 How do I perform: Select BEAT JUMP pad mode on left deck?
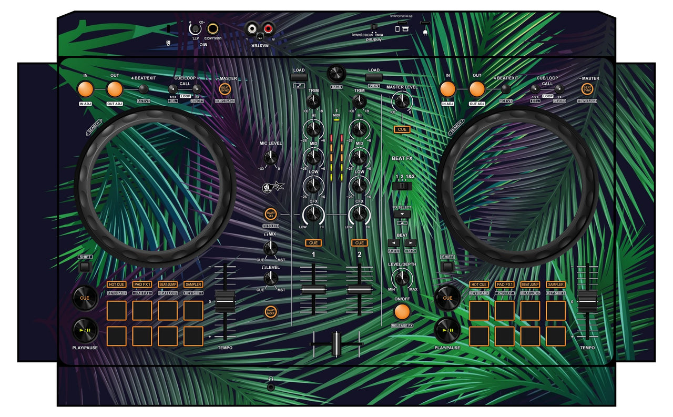168,284
